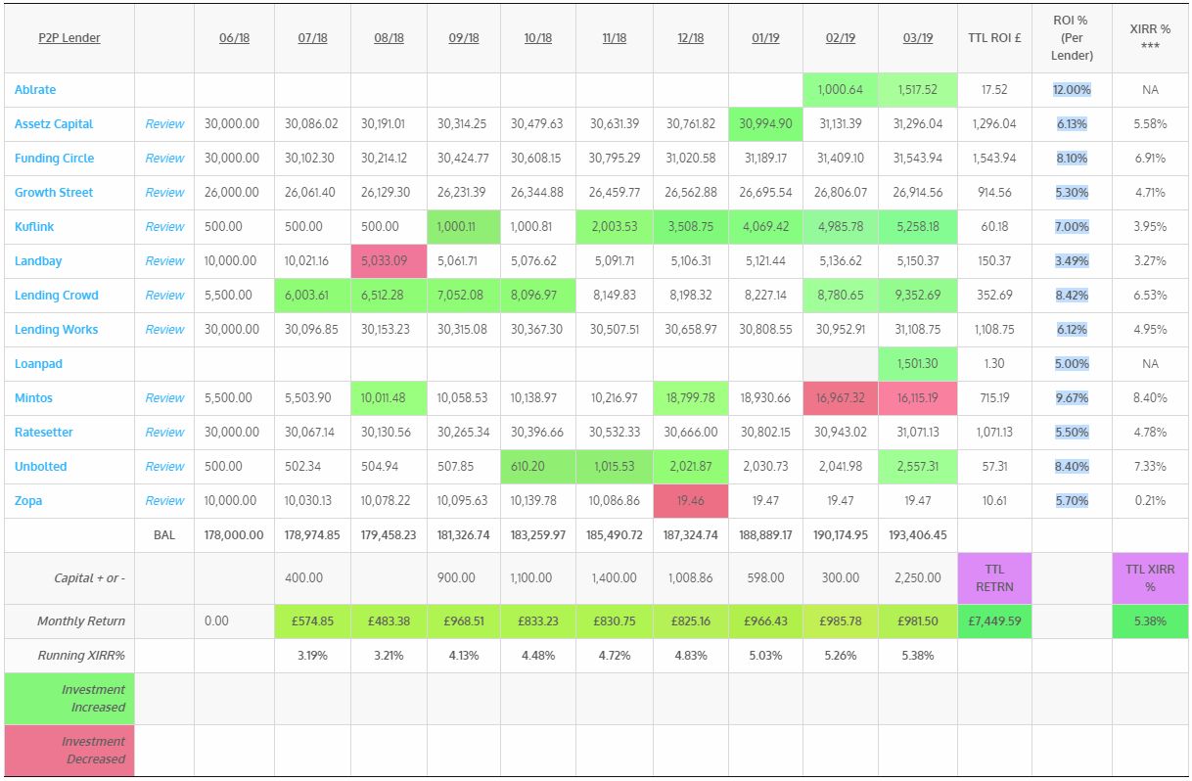Click Review link in Growth Street row
Image resolution: width=1192 pixels, height=781 pixels.
(x=164, y=193)
